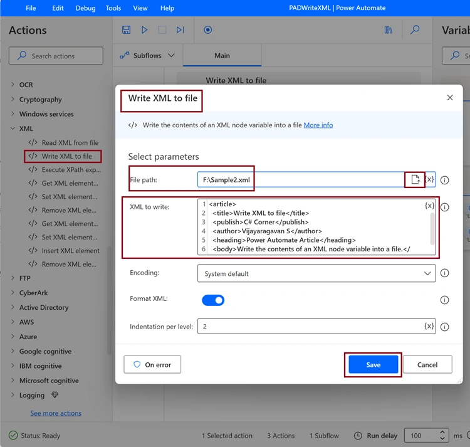Insert variable {x} in XML to write
Screen dimensions: 470x447
tap(429, 206)
